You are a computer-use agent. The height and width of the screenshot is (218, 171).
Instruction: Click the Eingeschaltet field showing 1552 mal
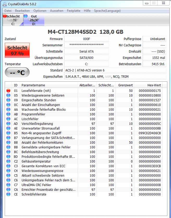pyautogui.click(x=154, y=58)
